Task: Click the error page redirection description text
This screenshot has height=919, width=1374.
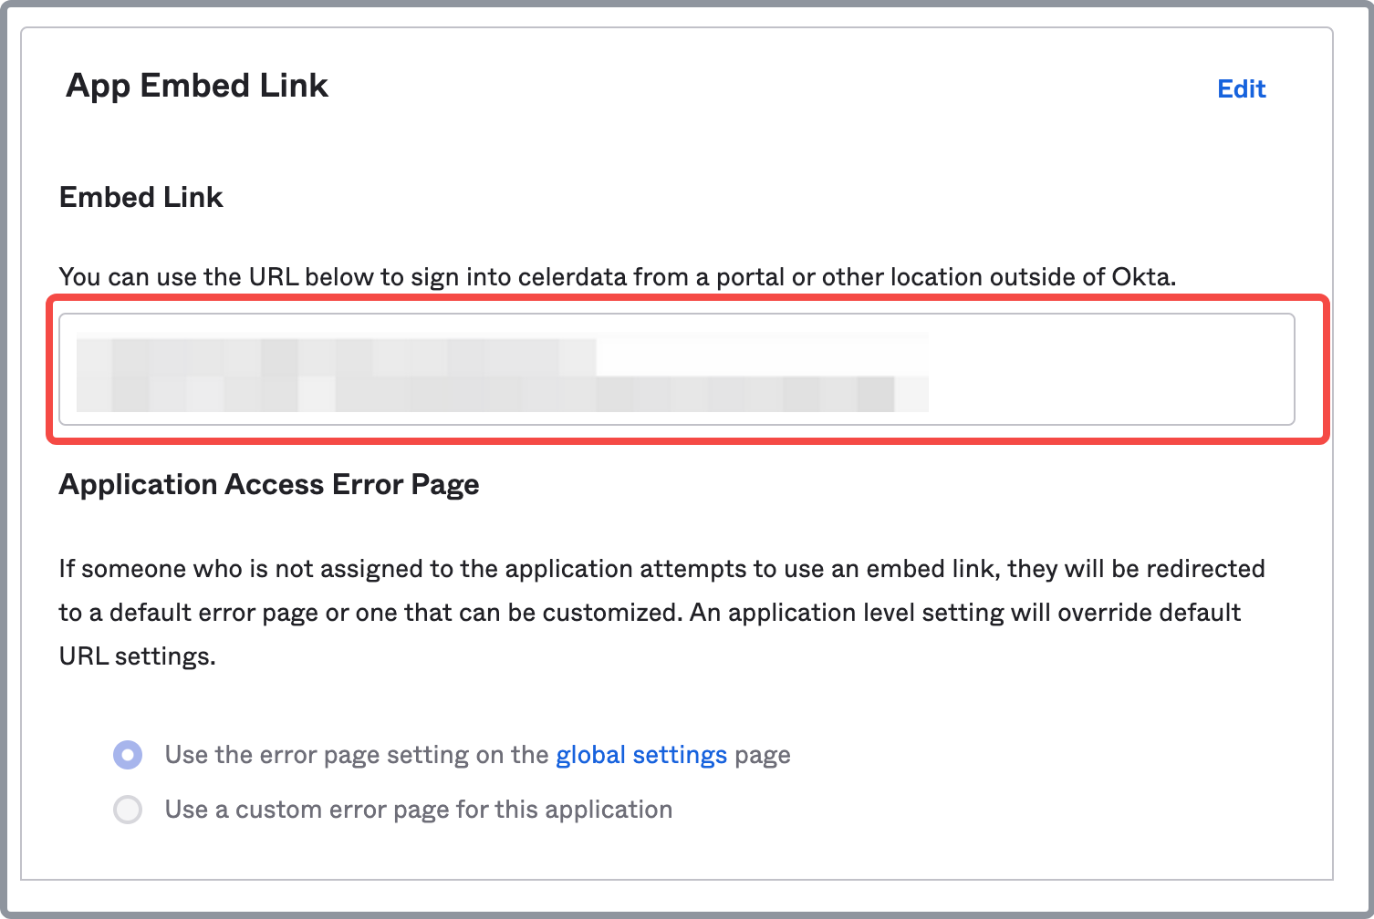Action: pos(661,612)
